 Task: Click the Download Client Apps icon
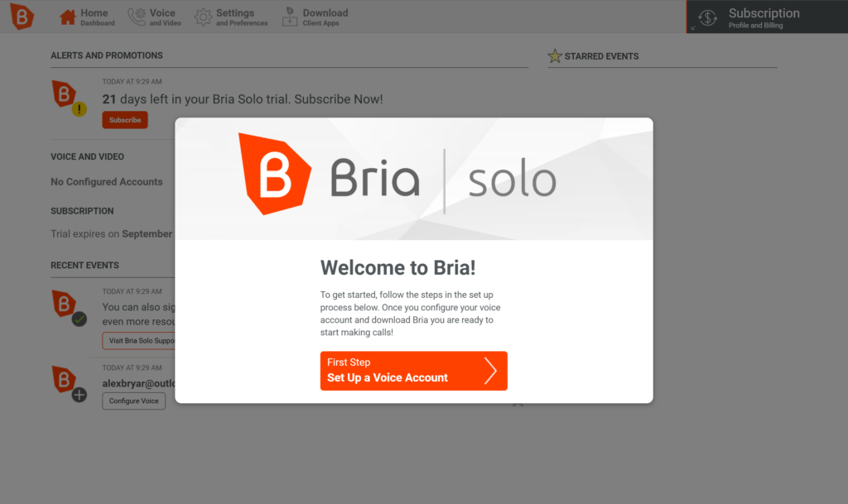(x=291, y=15)
